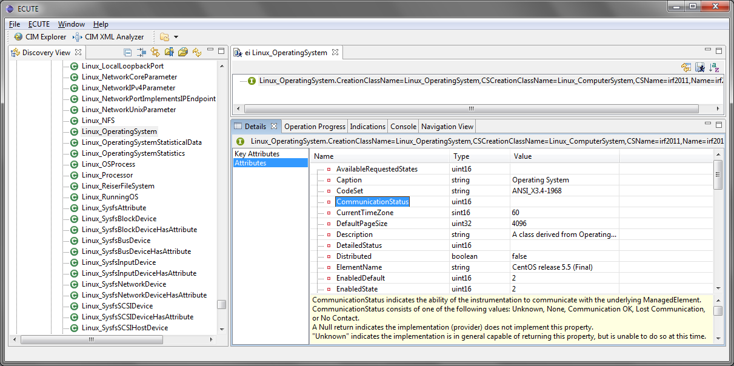Open the Window menu
Viewport: 734px width, 366px height.
click(72, 24)
